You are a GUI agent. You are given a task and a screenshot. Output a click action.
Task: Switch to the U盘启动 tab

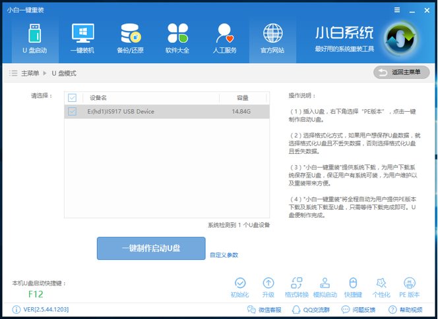tap(35, 38)
